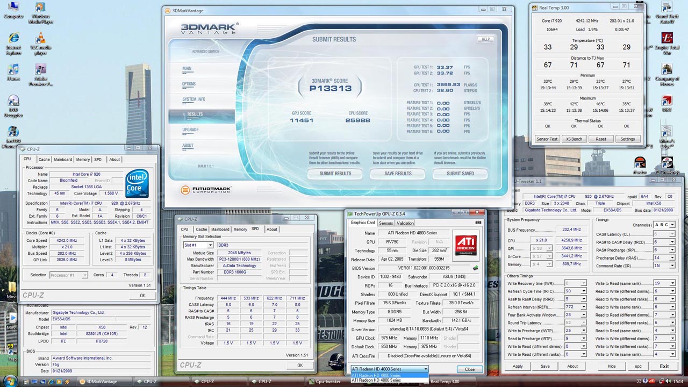Click the Reset button in Real Temp
Image resolution: width=688 pixels, height=387 pixels.
(x=601, y=139)
